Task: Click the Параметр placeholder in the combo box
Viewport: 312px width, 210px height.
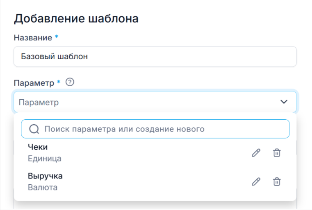Action: pos(40,103)
